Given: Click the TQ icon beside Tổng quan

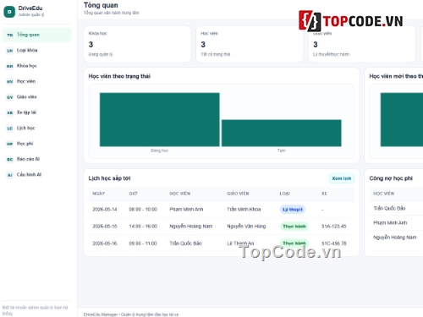Looking at the screenshot, I should [10, 35].
